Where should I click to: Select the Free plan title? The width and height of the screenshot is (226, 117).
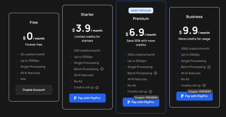coord(34,22)
